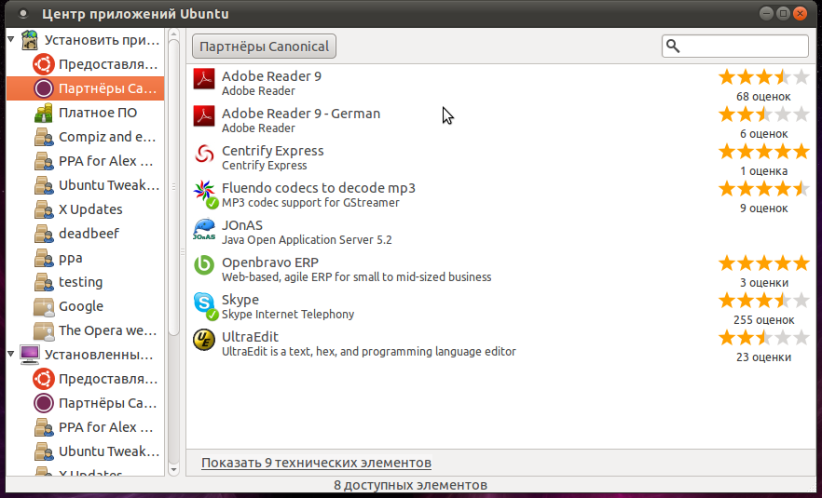Maximize the Software Center window
Viewport: 822px width, 498px height.
[783, 14]
